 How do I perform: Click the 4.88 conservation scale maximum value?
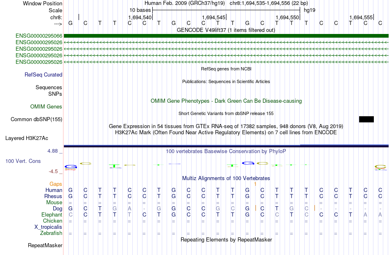52,151
